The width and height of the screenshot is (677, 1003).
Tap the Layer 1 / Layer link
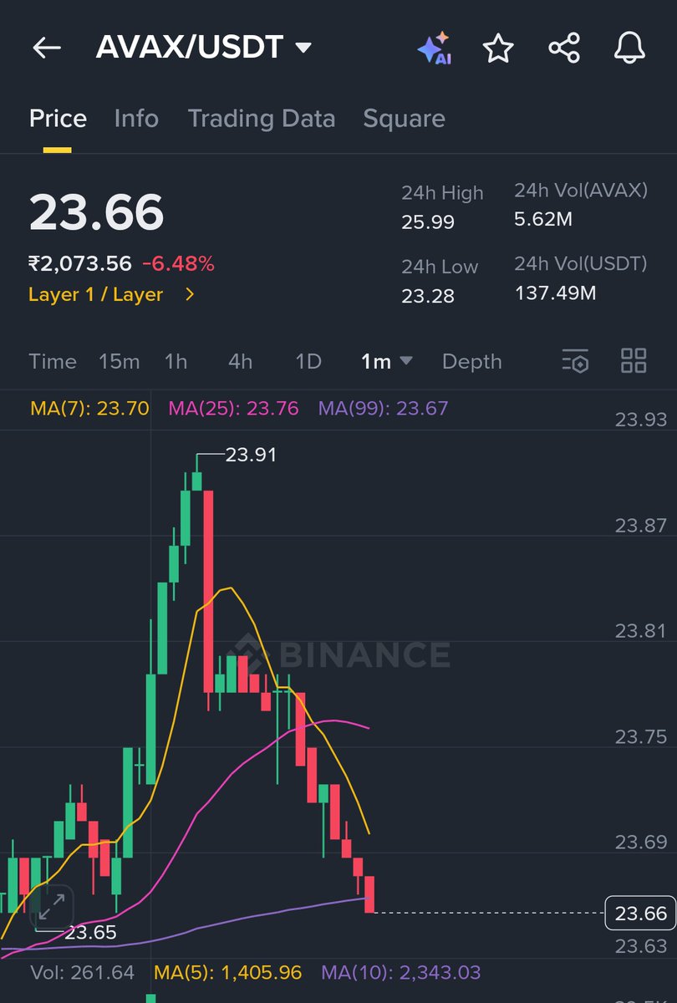[x=95, y=294]
